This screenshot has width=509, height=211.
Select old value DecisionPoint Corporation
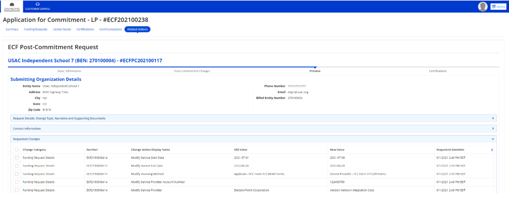coord(251,190)
